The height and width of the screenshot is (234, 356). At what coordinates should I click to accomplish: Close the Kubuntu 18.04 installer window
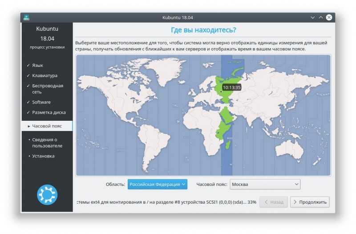[x=329, y=17]
